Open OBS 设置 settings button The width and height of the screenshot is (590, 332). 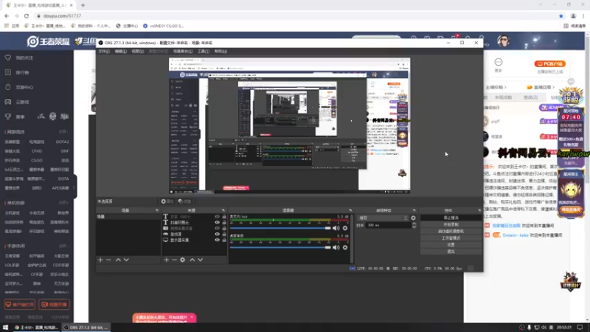(451, 245)
